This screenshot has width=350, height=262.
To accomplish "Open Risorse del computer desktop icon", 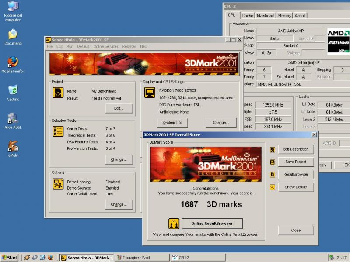I will (x=13, y=11).
